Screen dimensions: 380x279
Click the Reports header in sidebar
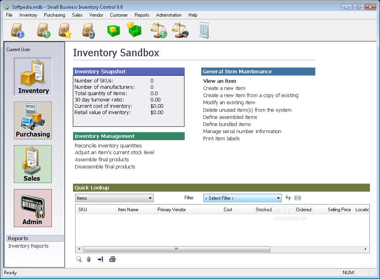[x=35, y=238]
